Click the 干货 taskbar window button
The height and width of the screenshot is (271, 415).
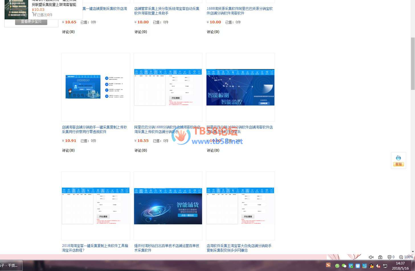(11, 266)
